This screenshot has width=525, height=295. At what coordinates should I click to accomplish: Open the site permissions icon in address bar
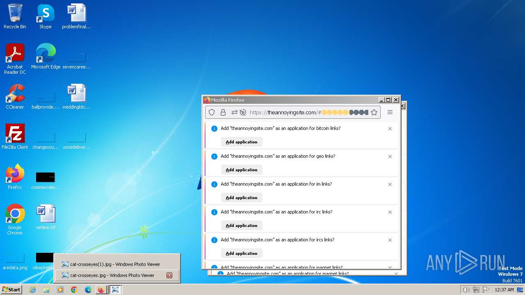coord(235,112)
